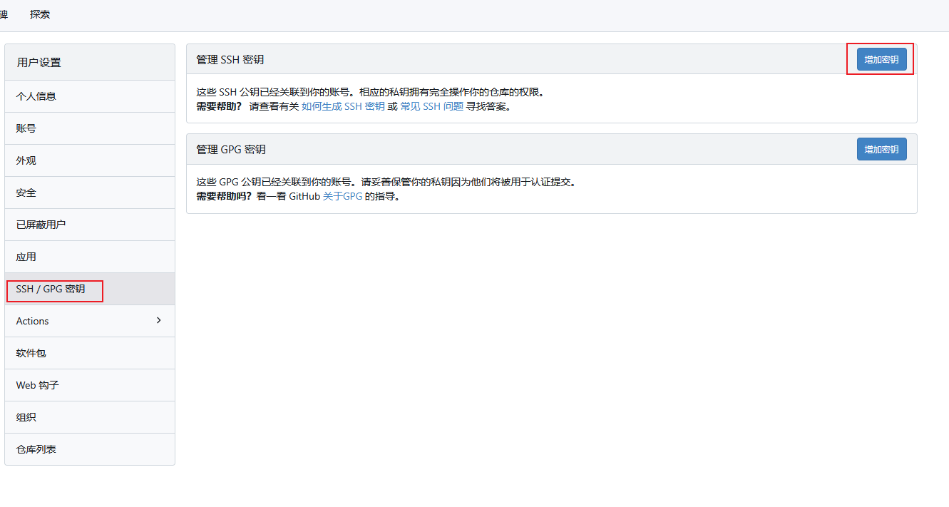
Task: Open the 应用 settings page
Action: (x=26, y=257)
